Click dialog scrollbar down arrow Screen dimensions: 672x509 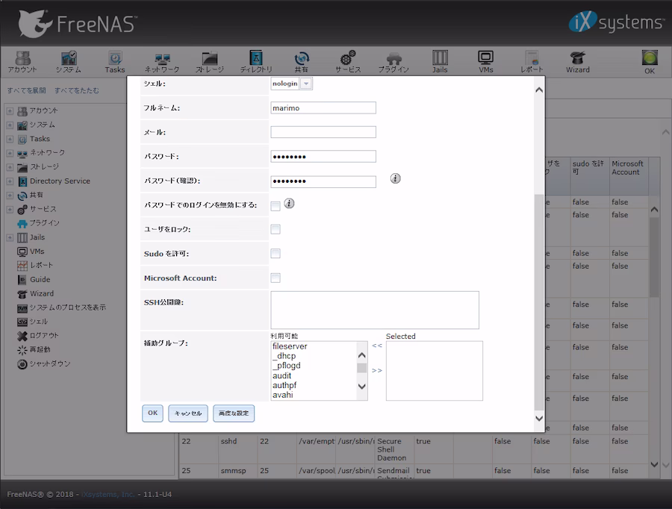539,418
